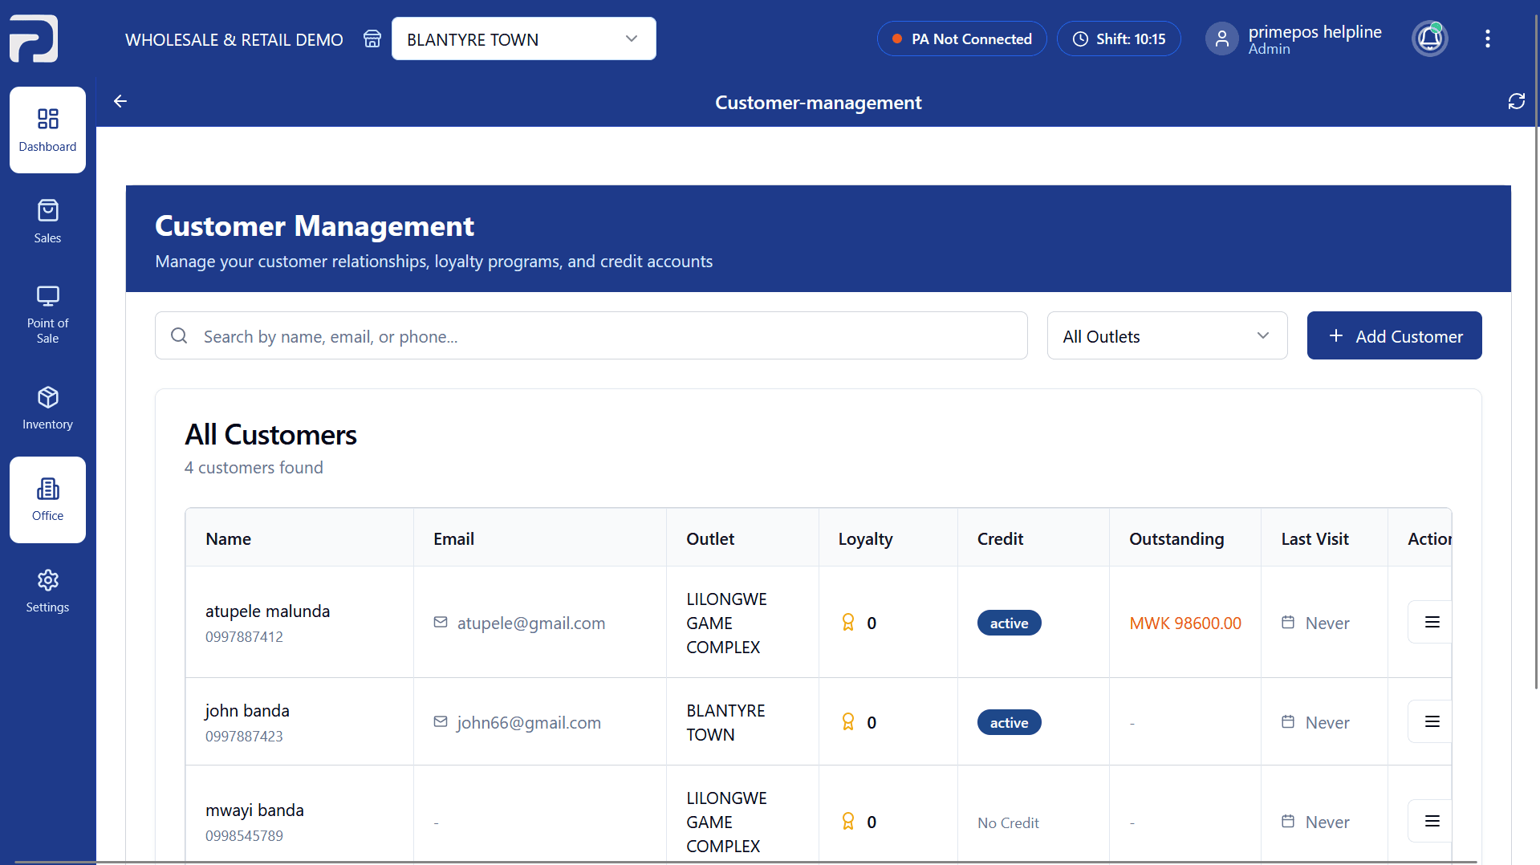Screen dimensions: 1540x865
Task: Click the PrimePOS logo
Action: pyautogui.click(x=34, y=39)
